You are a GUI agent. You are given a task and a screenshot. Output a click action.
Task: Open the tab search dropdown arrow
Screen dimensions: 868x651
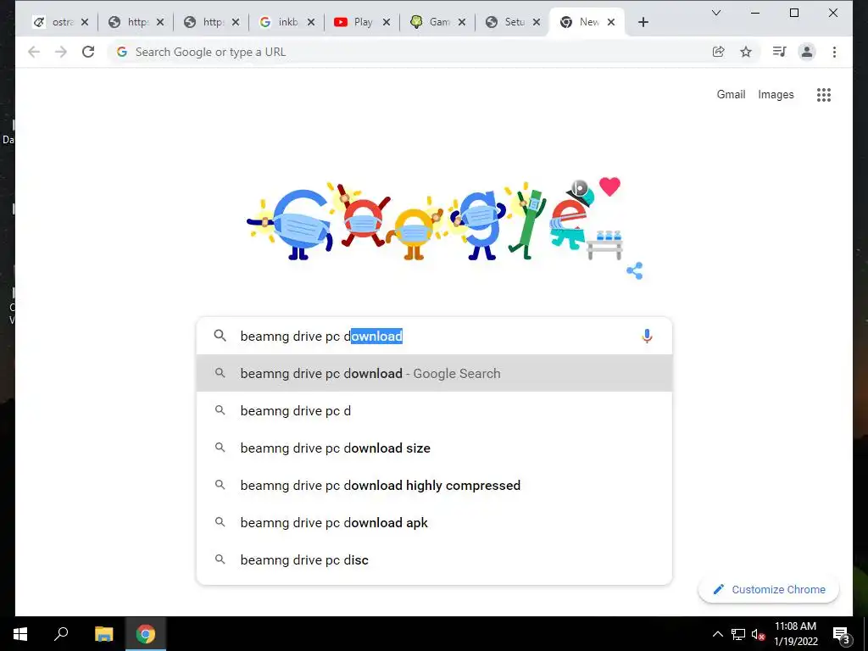click(715, 13)
